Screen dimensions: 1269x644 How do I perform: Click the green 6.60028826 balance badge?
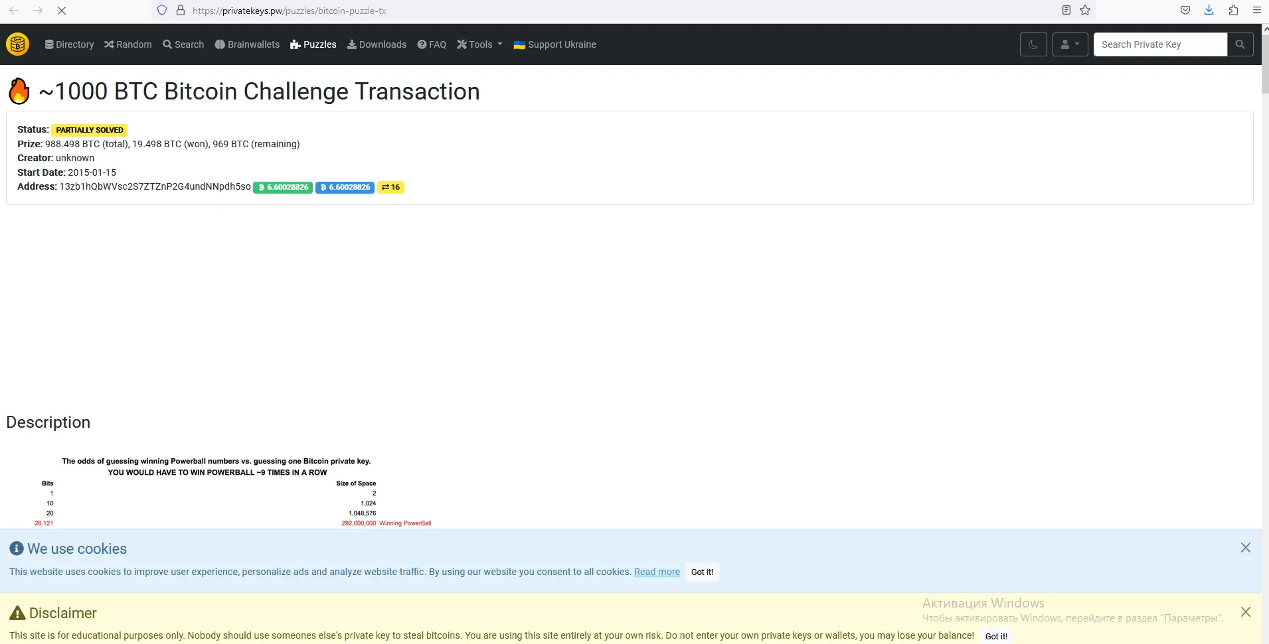pyautogui.click(x=283, y=187)
